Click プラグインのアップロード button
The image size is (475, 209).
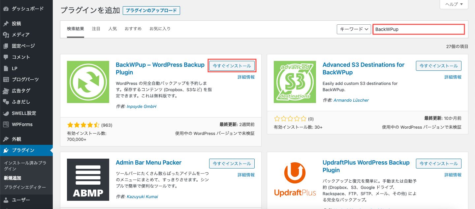(x=151, y=11)
